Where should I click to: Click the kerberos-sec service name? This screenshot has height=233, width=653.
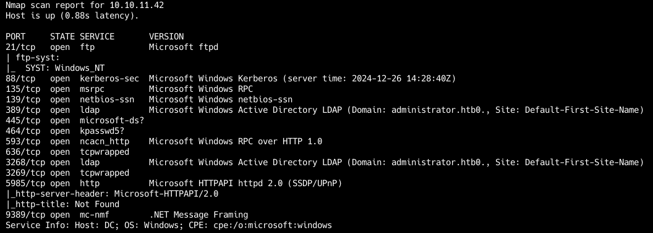tap(109, 78)
